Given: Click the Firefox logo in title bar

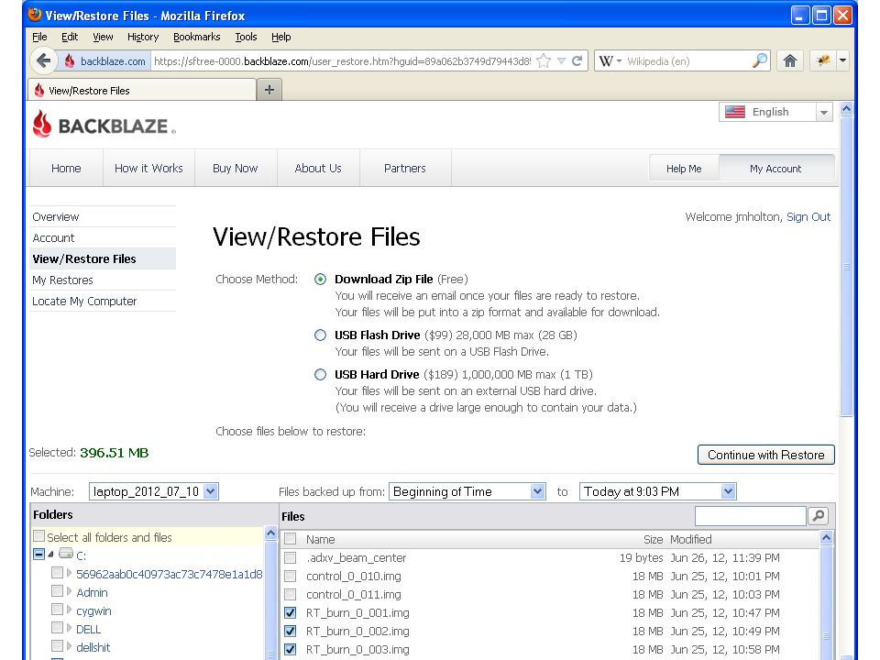Looking at the screenshot, I should 35,15.
